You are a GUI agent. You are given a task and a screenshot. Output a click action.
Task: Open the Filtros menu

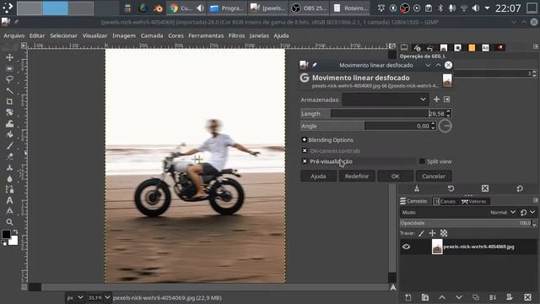[236, 35]
